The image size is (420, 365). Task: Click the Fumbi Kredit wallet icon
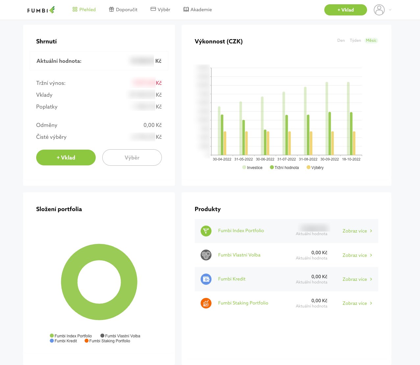[x=206, y=279]
